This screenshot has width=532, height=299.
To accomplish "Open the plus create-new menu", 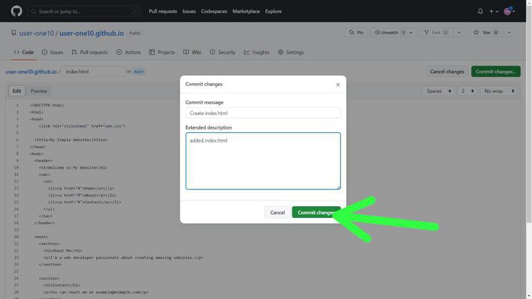I will tap(493, 11).
